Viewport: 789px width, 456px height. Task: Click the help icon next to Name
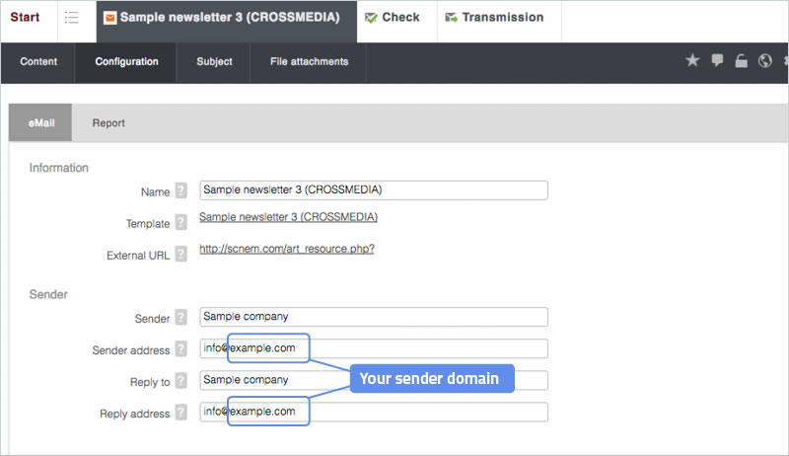(180, 191)
